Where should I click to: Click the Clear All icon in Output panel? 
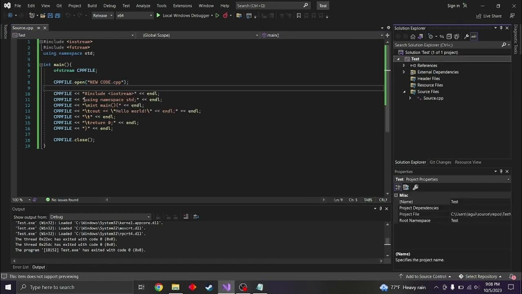[186, 217]
